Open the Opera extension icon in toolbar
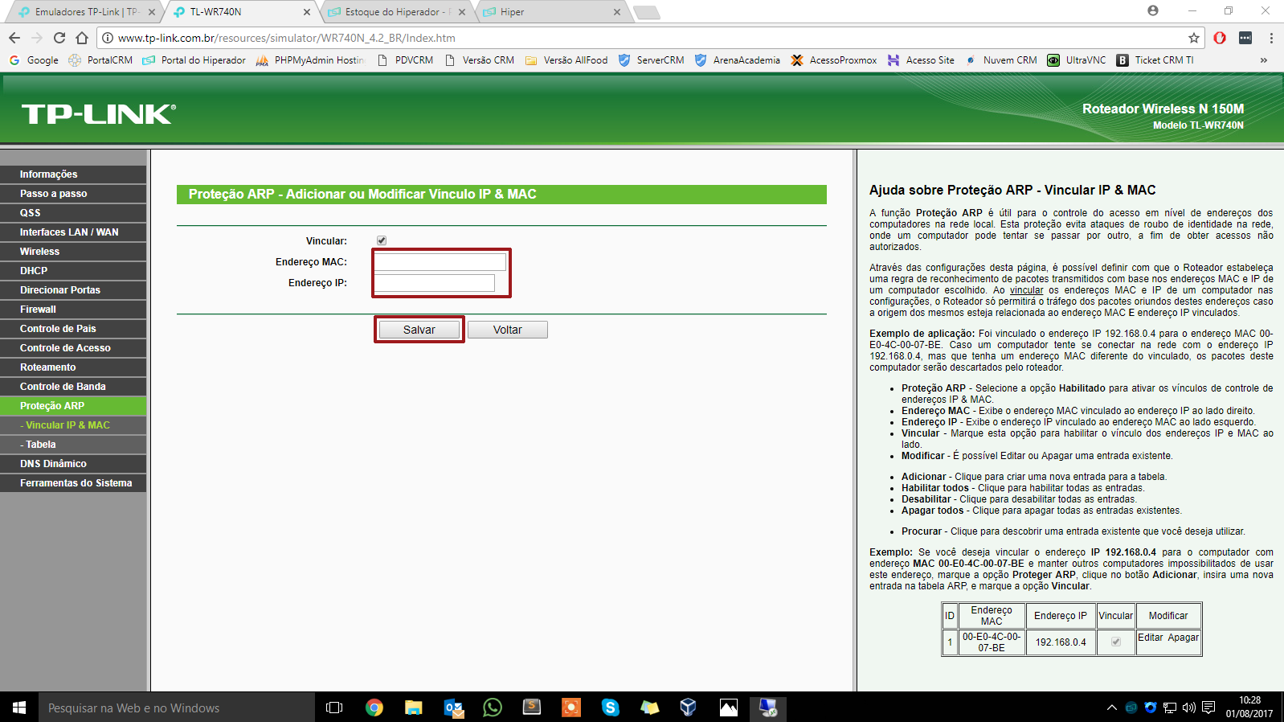Viewport: 1284px width, 722px height. 1219,38
